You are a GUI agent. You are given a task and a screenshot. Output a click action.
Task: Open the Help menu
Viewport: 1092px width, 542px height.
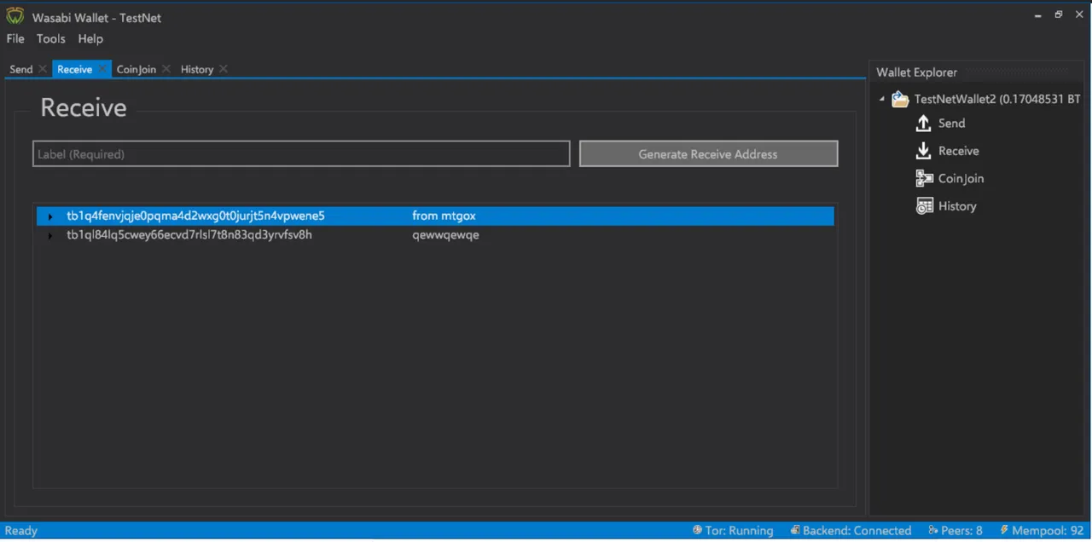[90, 38]
